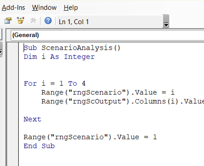Place the cursor in the ScenarioAnalysis procedure name

[x=77, y=48]
